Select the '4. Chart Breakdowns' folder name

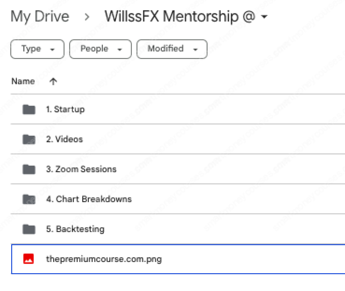pos(89,199)
